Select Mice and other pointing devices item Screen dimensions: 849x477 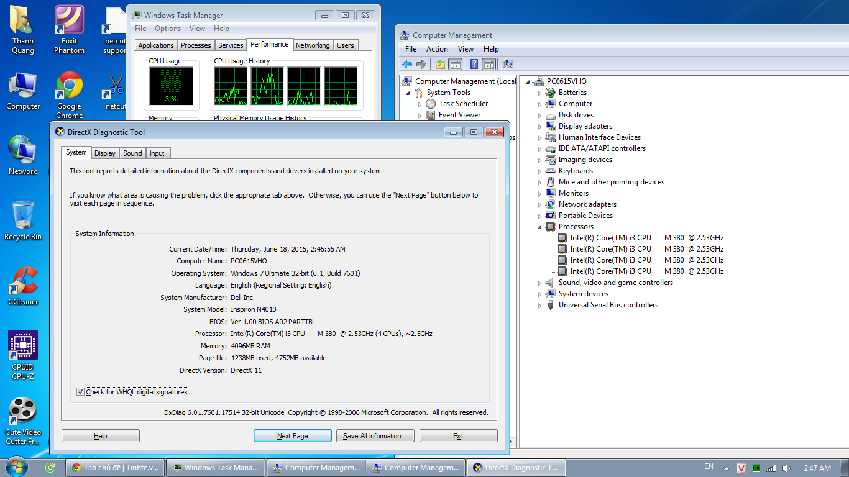(611, 182)
